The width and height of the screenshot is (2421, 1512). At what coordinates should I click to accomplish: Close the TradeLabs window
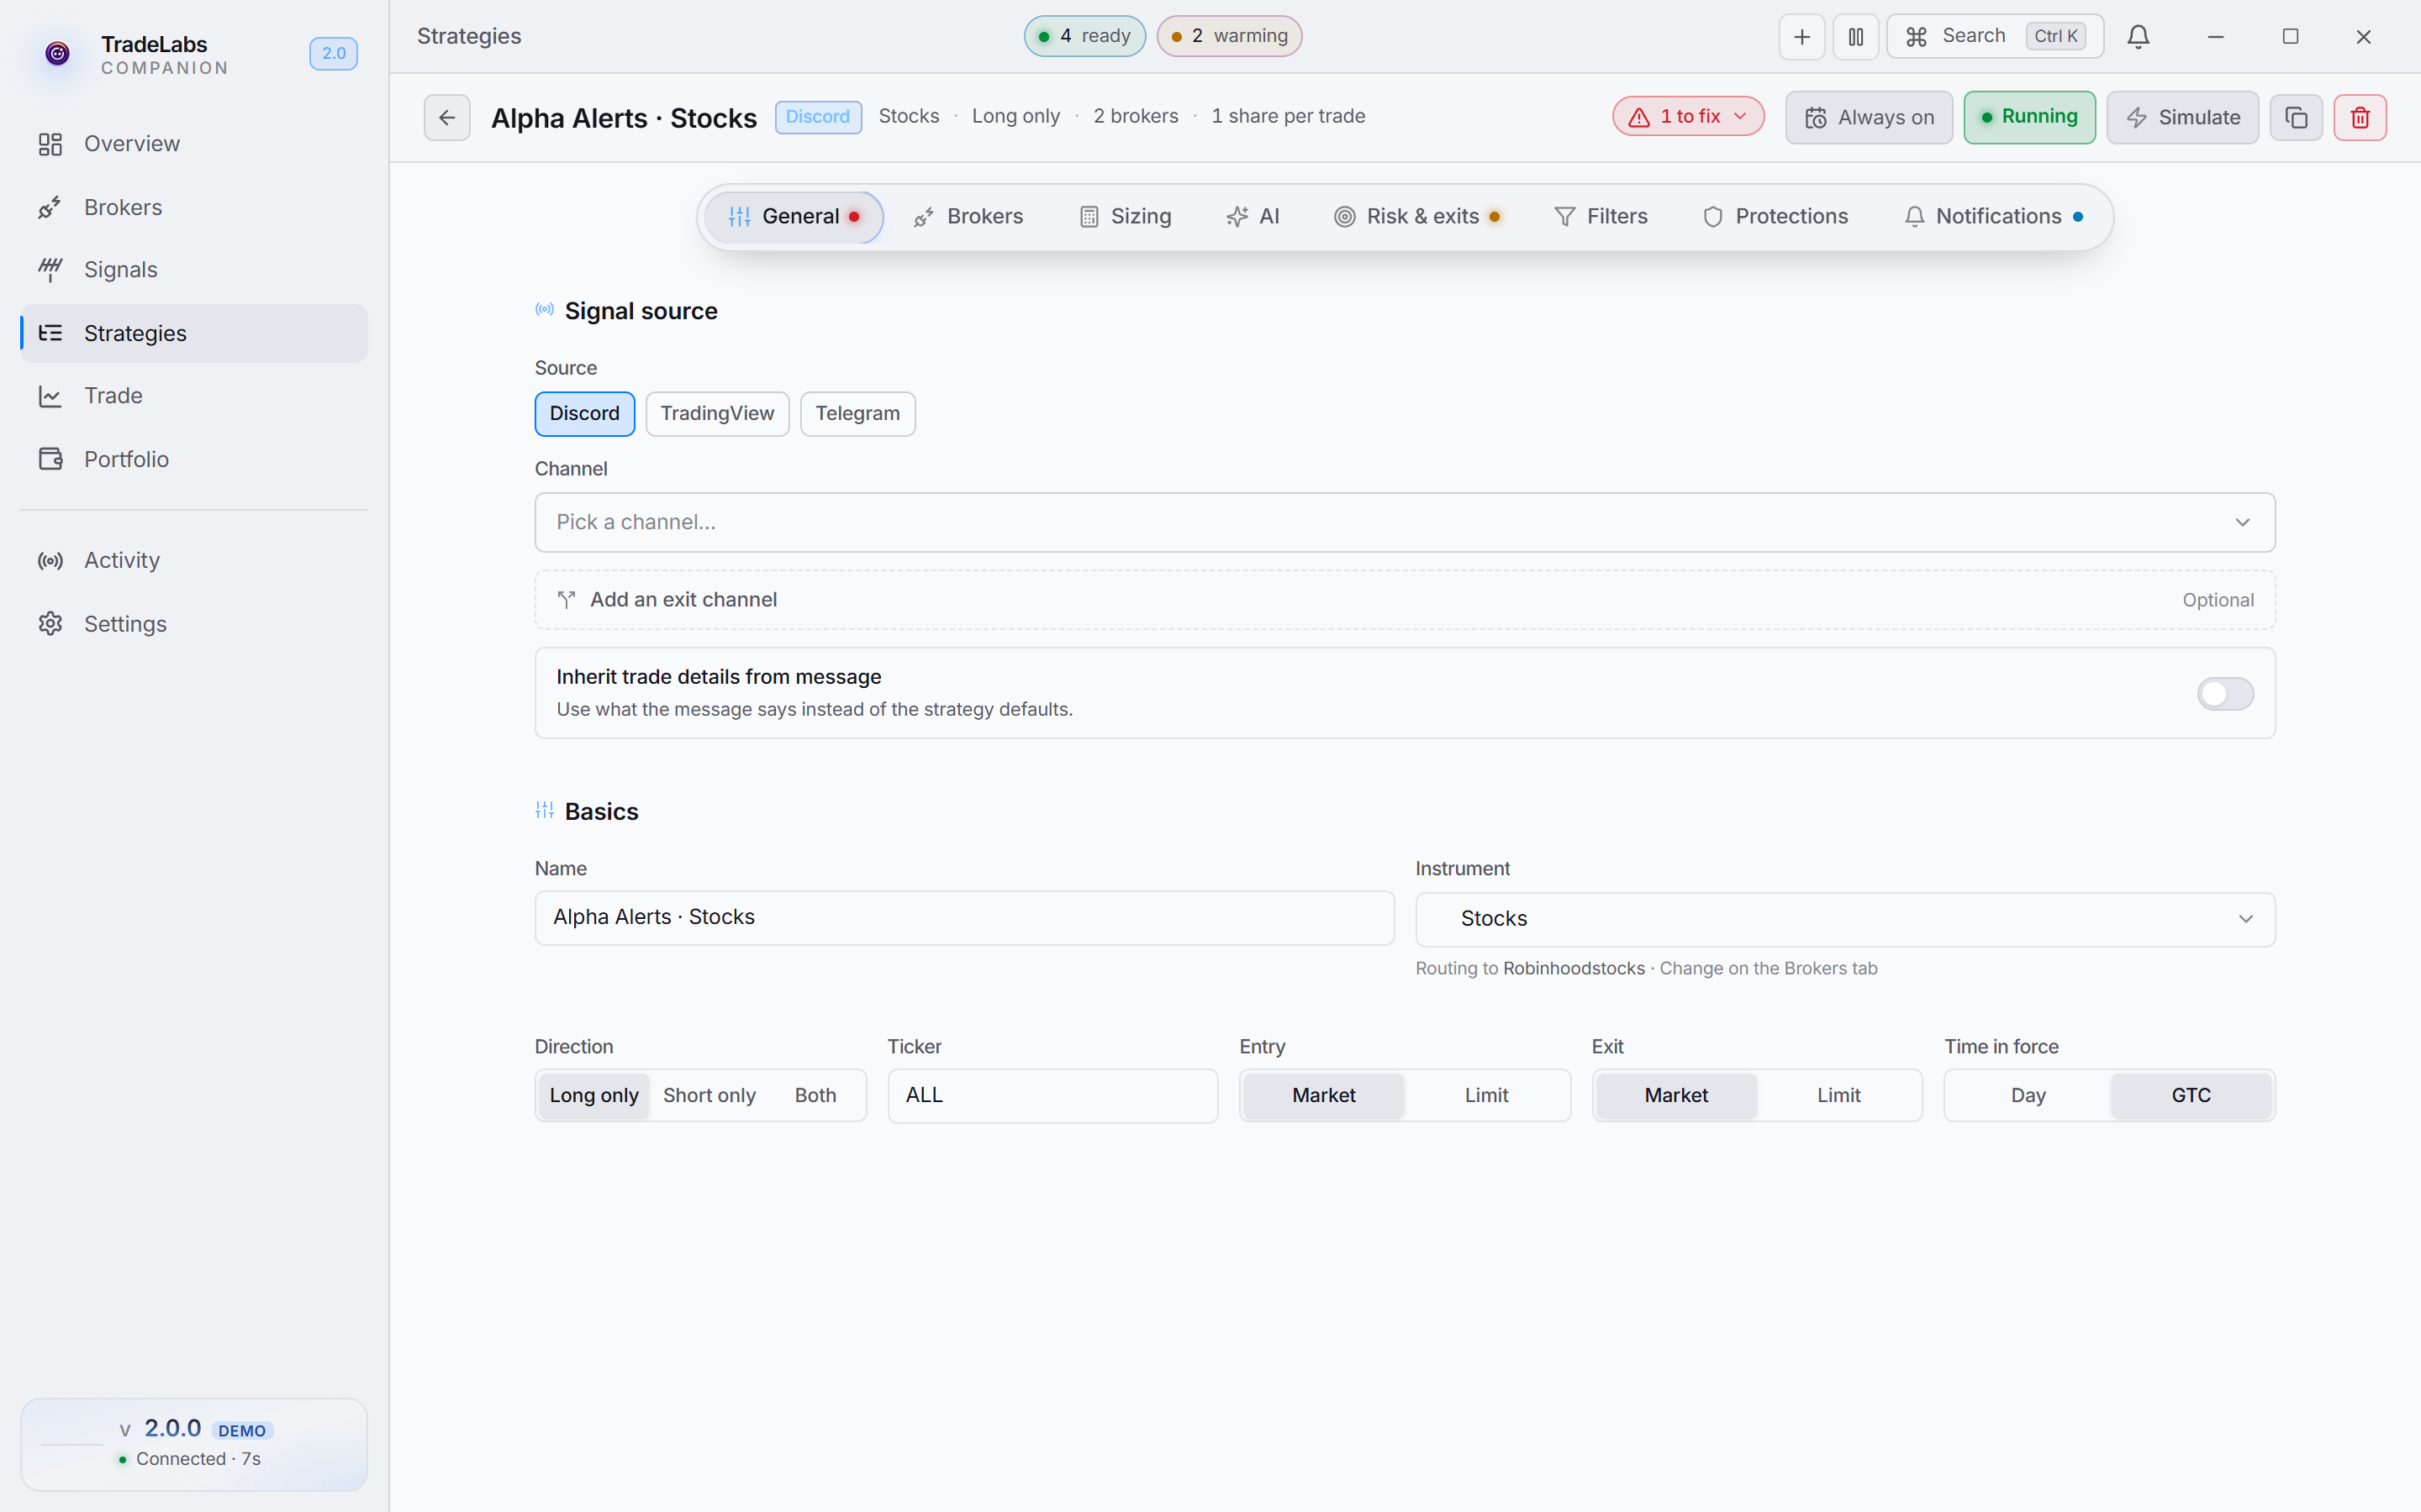coord(2363,37)
